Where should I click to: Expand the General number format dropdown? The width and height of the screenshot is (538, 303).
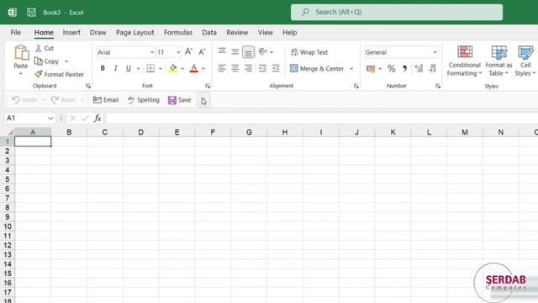tap(435, 52)
